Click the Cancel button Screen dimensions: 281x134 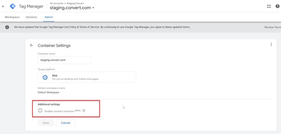(65, 123)
